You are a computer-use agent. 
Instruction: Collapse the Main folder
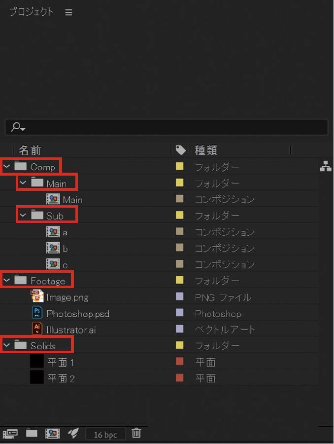23,183
